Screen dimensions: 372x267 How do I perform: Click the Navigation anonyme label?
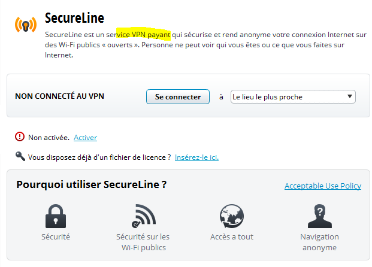click(x=319, y=242)
